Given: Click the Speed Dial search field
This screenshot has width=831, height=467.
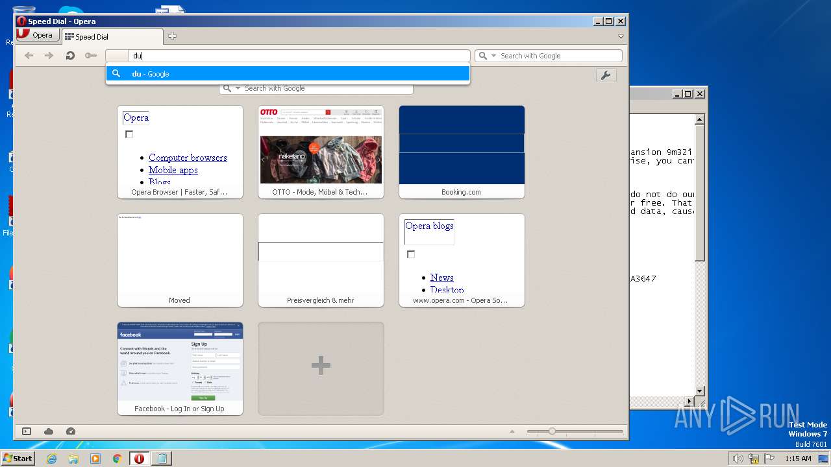Looking at the screenshot, I should pos(316,88).
